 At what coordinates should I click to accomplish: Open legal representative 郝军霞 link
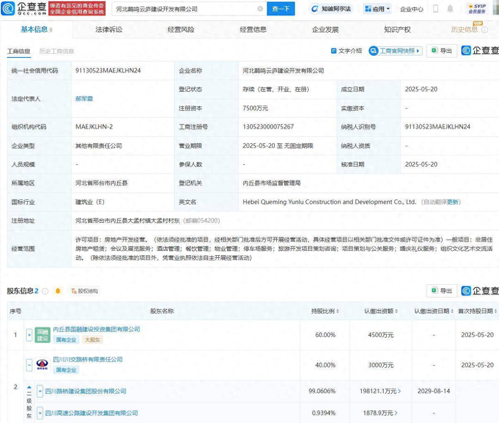[84, 99]
